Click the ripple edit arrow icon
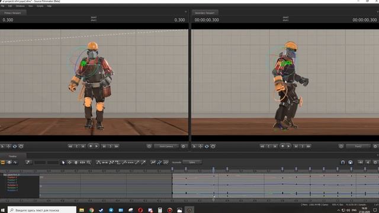This screenshot has height=213, width=379. [360, 163]
